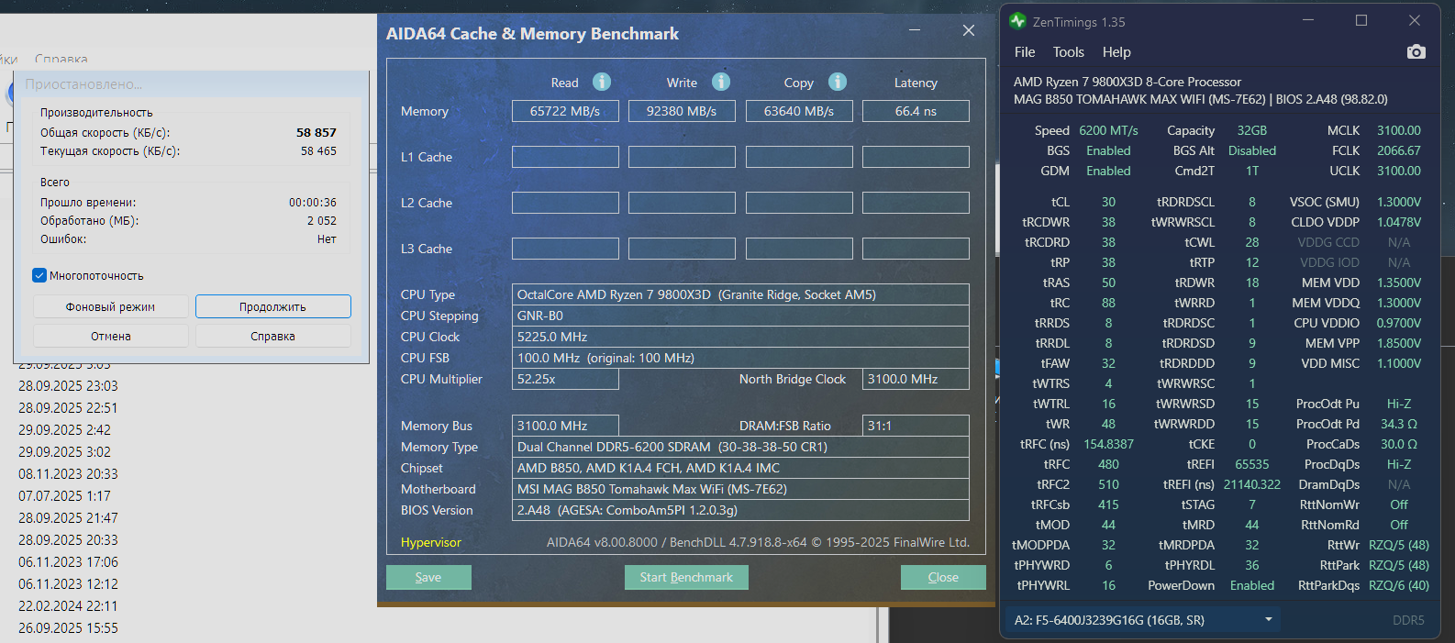Click the empty L3 Cache Latency field

point(916,249)
